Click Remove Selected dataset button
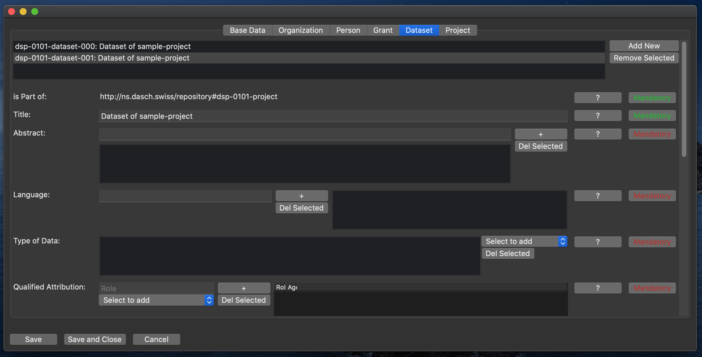This screenshot has width=702, height=357. (644, 58)
